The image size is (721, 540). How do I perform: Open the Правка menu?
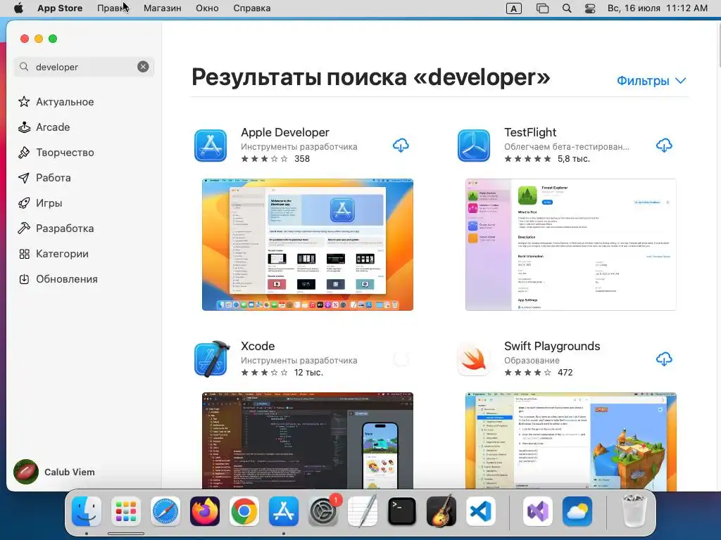[x=113, y=8]
